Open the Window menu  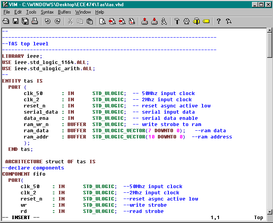coord(83,12)
